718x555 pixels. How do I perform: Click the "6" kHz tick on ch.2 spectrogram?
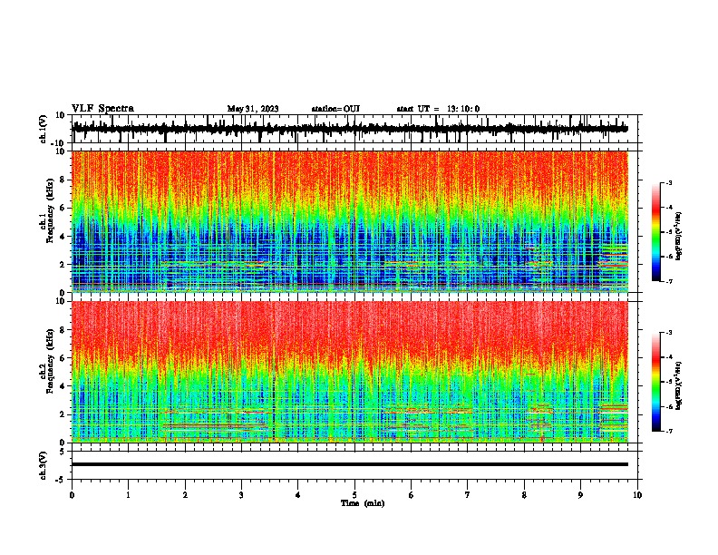pos(63,358)
